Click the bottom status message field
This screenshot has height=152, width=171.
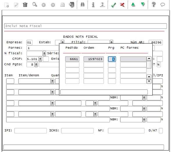[84, 147]
